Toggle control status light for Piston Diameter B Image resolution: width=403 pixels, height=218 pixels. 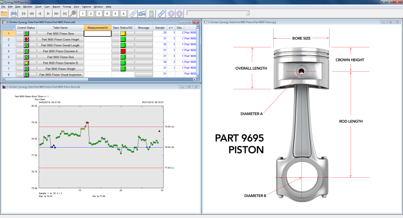coord(26,62)
